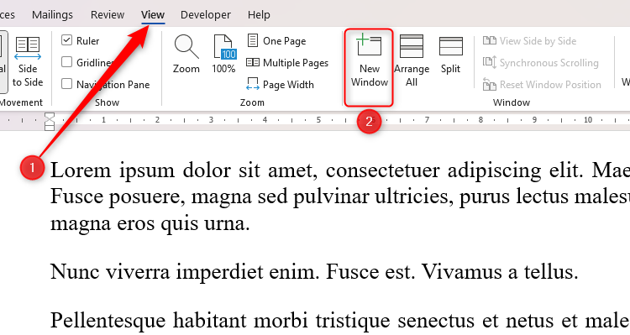Switch to Multiple Pages view

click(287, 63)
